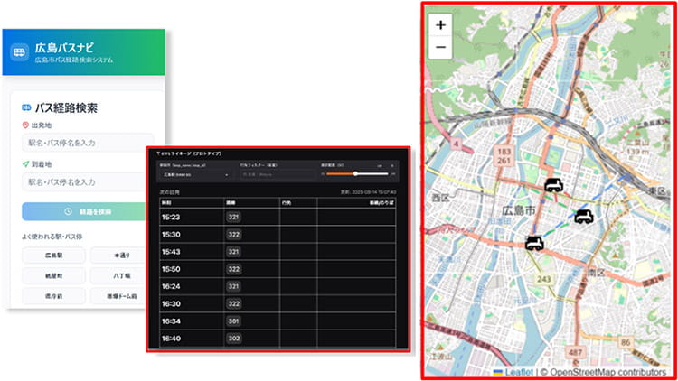The width and height of the screenshot is (678, 381).
Task: Click the green arrow icon next to 到着地
Action: (x=26, y=165)
